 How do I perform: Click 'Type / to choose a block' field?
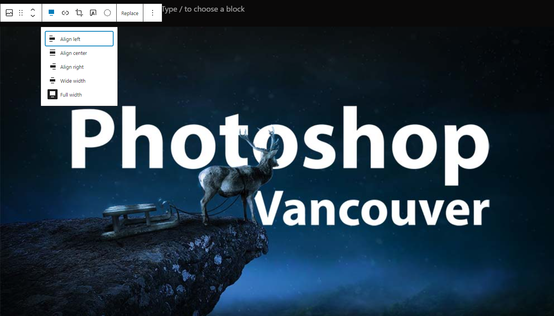(203, 9)
